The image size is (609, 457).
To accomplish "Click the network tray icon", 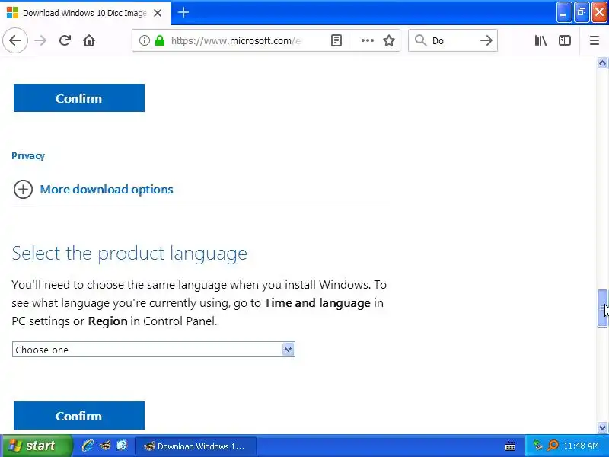I will tap(537, 446).
